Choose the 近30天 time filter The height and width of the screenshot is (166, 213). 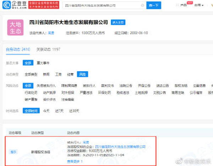[x=74, y=111]
